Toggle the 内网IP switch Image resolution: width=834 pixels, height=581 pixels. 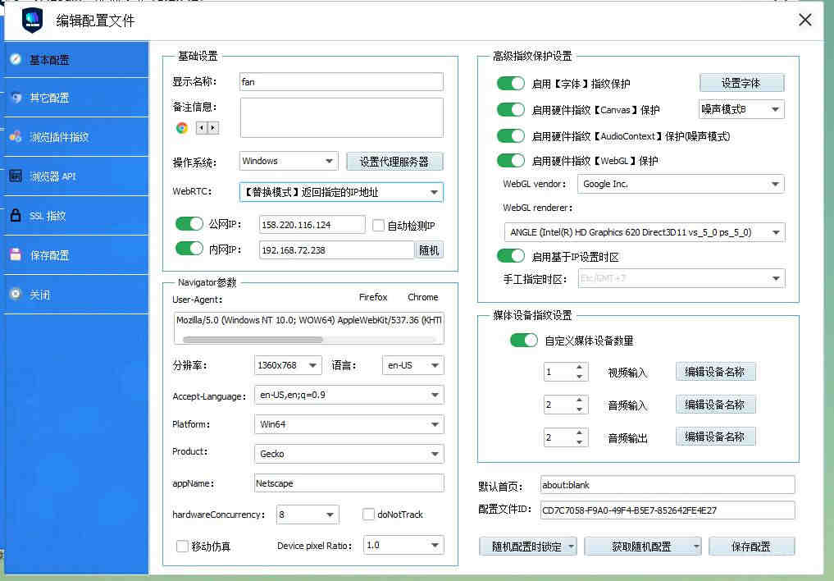189,249
